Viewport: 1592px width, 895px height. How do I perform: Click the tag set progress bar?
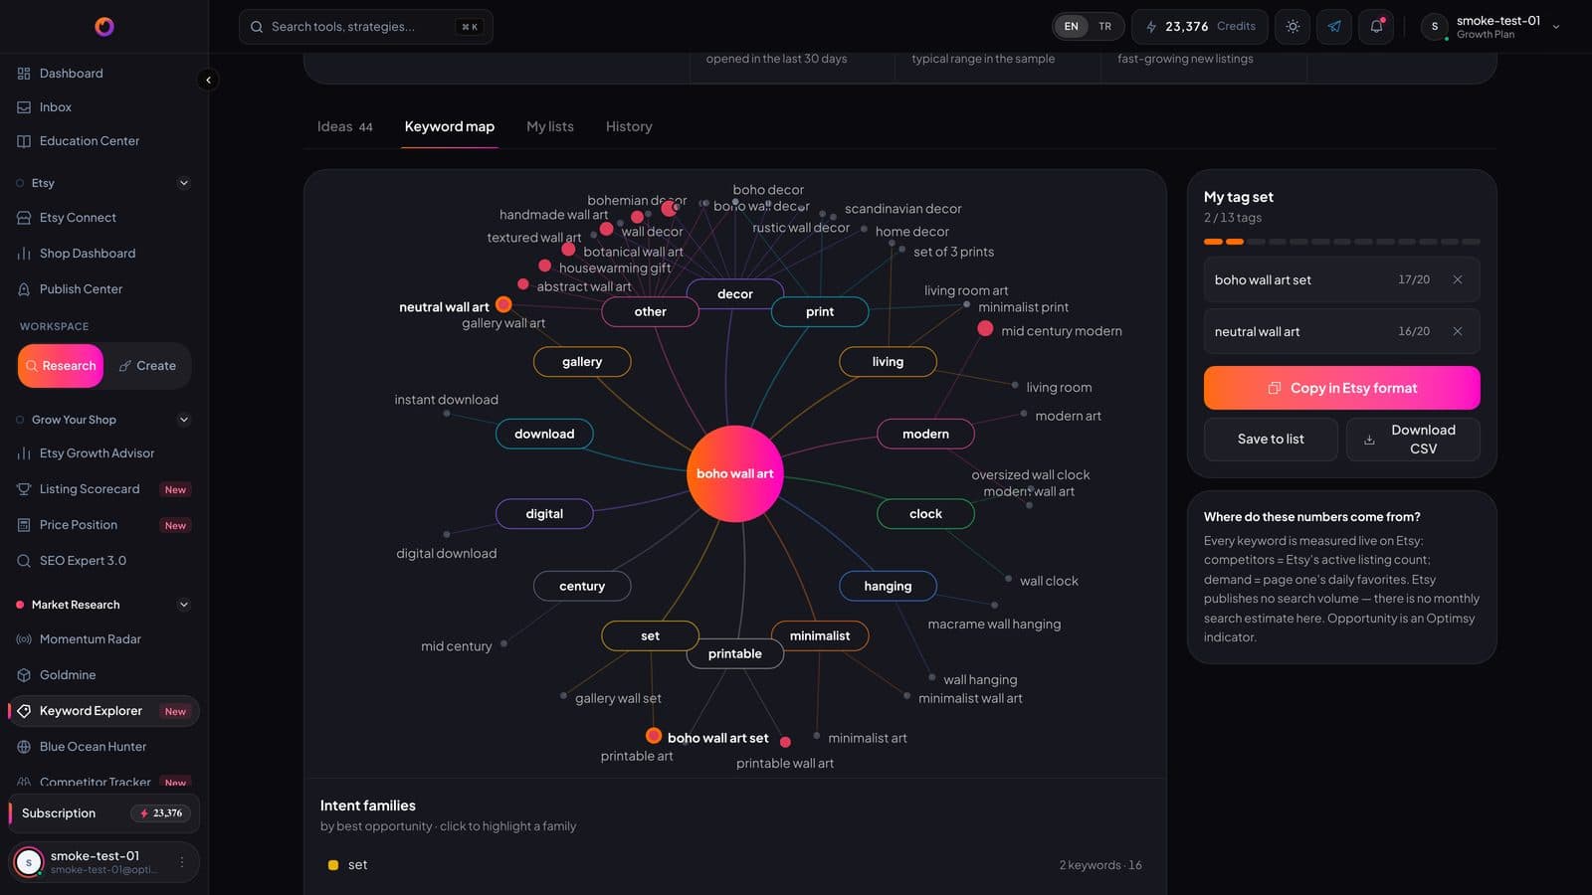1341,242
